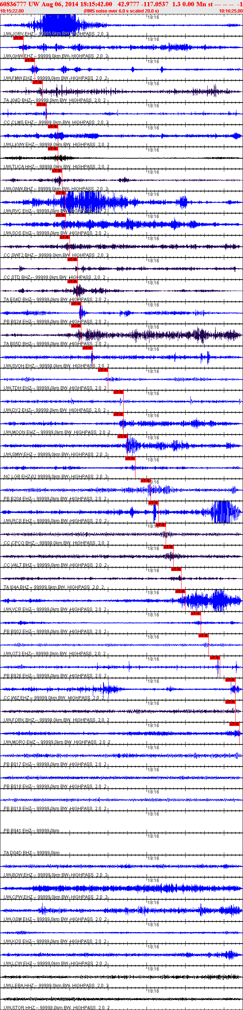Image resolution: width=243 pixels, height=1010 pixels.
Task: Click the red pick flag on PB.B926 trace
Action: (215, 657)
